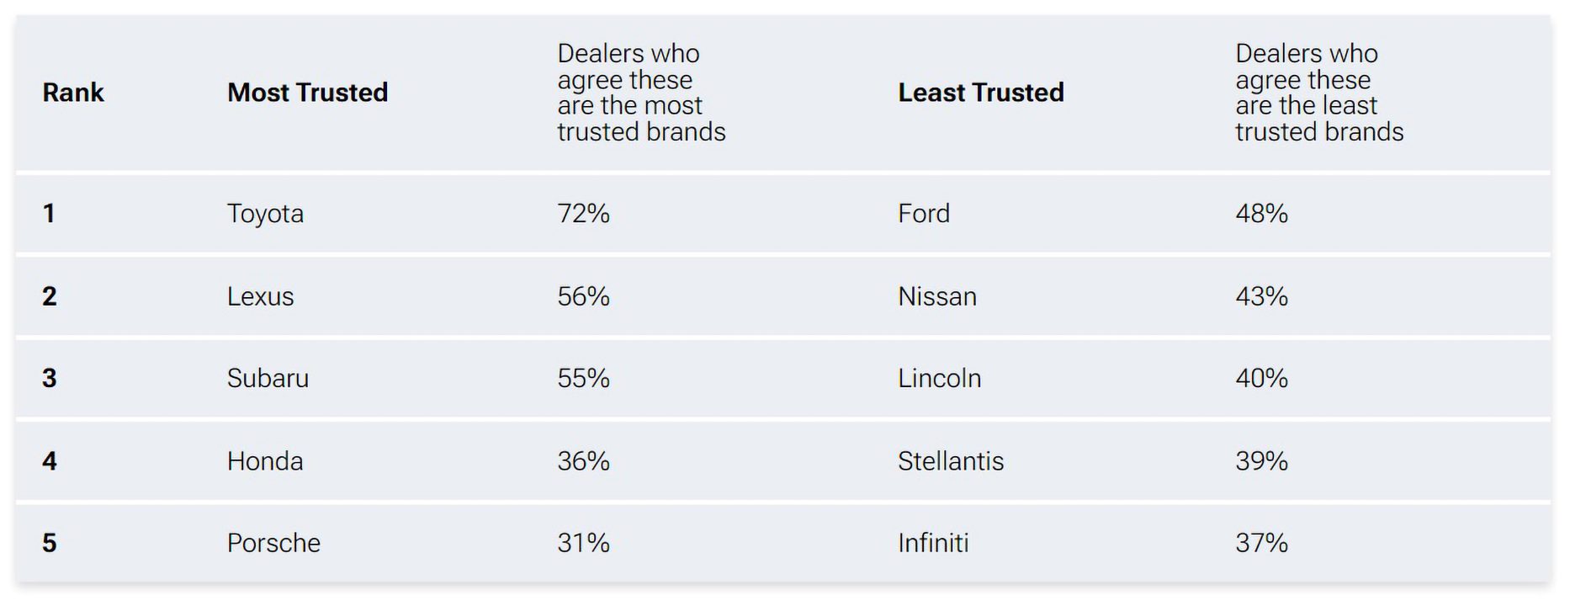Click the Stellantis table cell
The height and width of the screenshot is (606, 1570).
point(950,461)
